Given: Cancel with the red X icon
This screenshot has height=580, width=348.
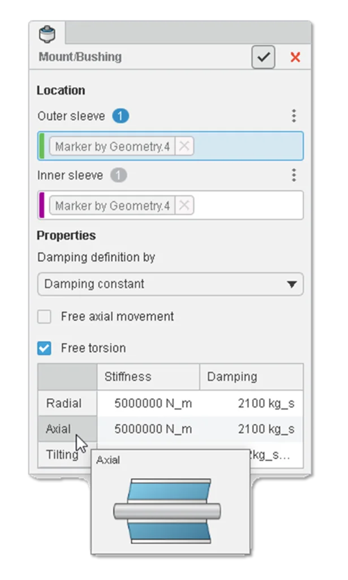Looking at the screenshot, I should 295,57.
